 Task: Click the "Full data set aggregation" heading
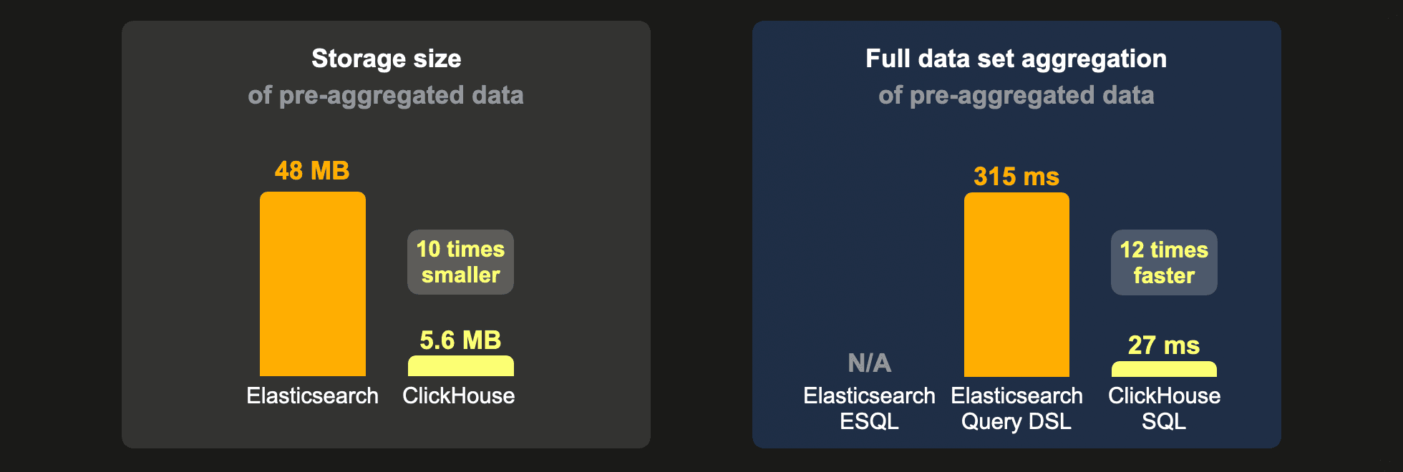point(1016,59)
